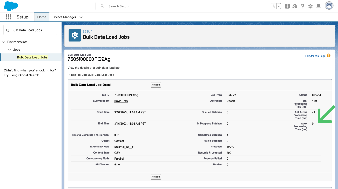Click the Content Type value CSV
The image size is (338, 189).
pyautogui.click(x=117, y=153)
